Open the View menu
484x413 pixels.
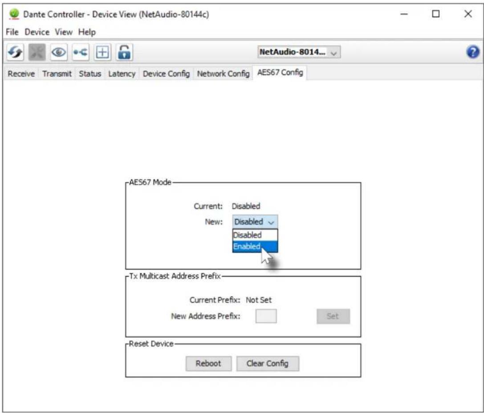click(64, 32)
